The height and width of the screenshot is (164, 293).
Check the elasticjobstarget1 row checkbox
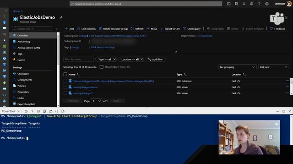(x=65, y=93)
